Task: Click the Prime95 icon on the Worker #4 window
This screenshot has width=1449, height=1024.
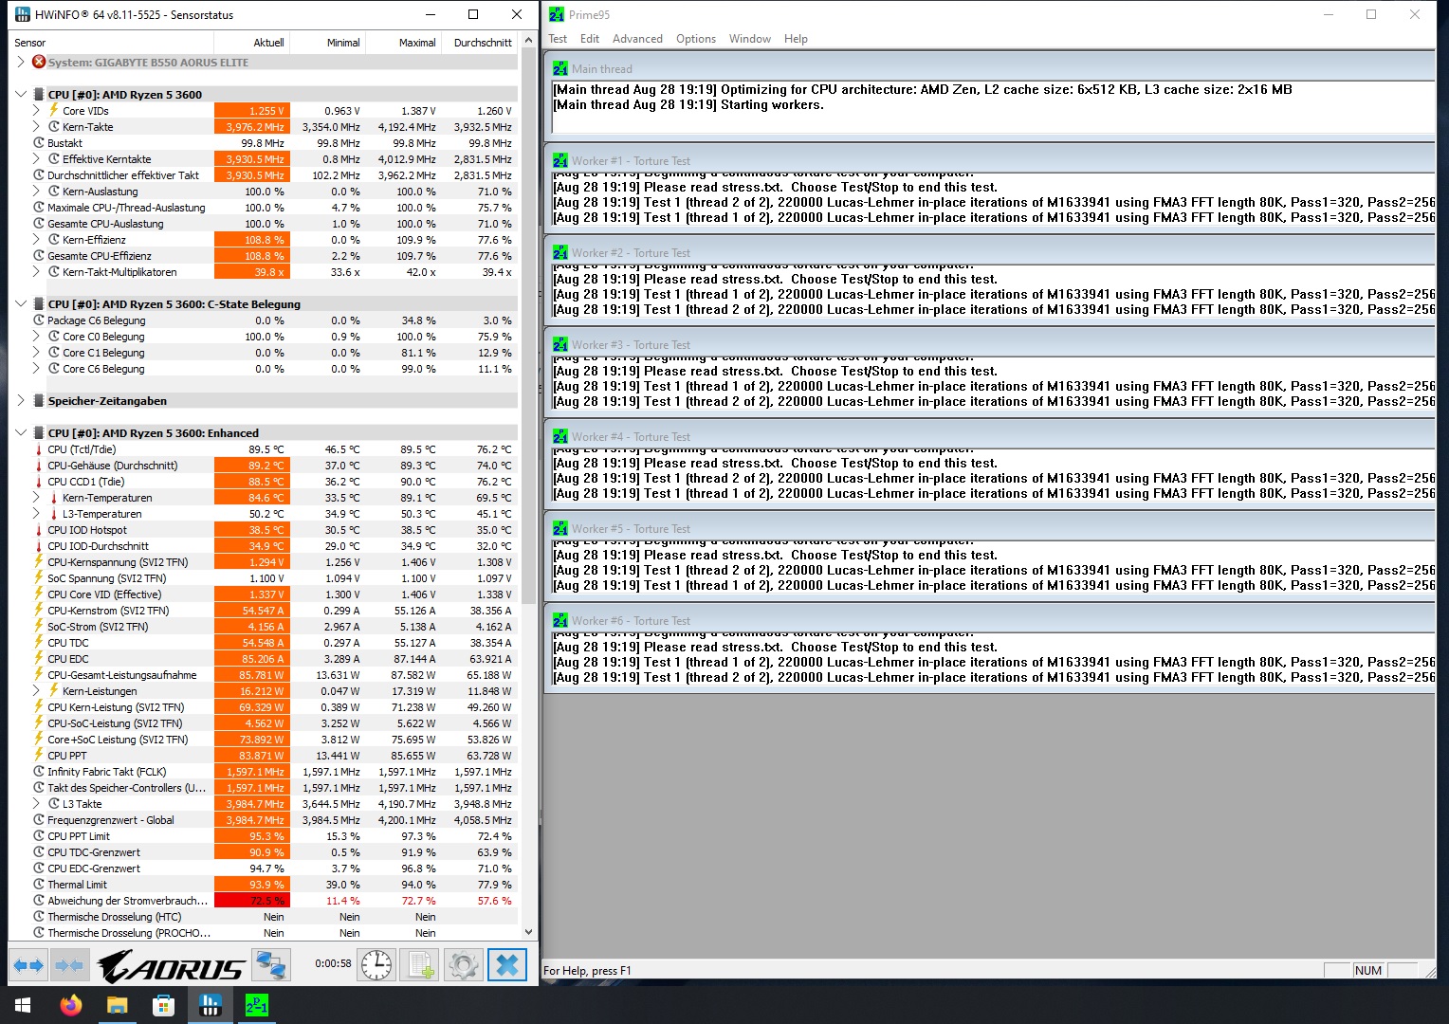Action: click(x=560, y=436)
